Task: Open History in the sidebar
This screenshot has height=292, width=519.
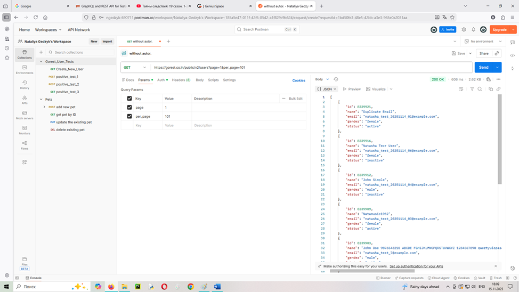Action: (x=25, y=85)
